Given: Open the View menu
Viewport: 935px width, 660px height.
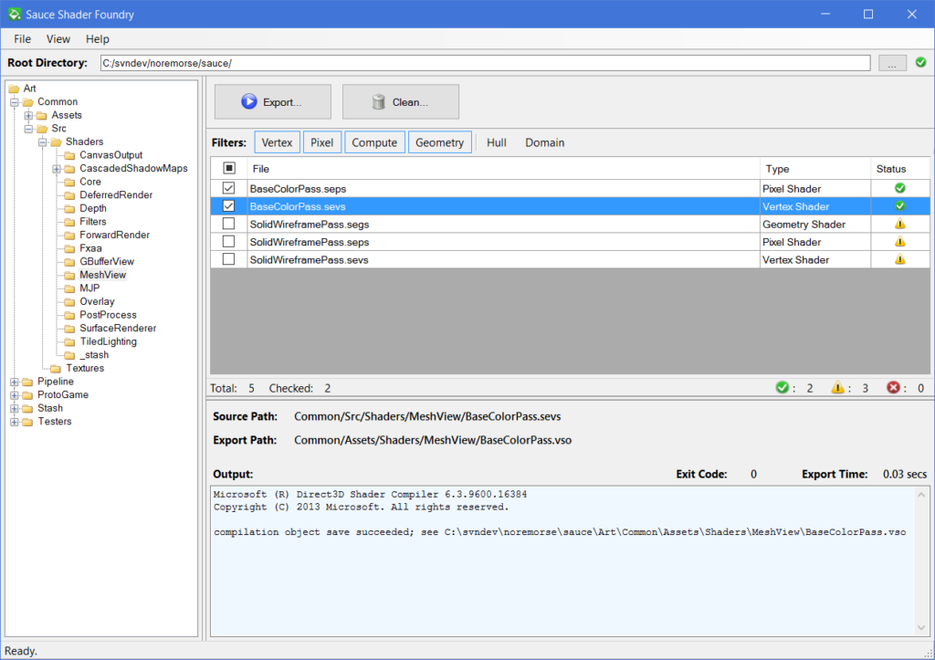Looking at the screenshot, I should (58, 38).
